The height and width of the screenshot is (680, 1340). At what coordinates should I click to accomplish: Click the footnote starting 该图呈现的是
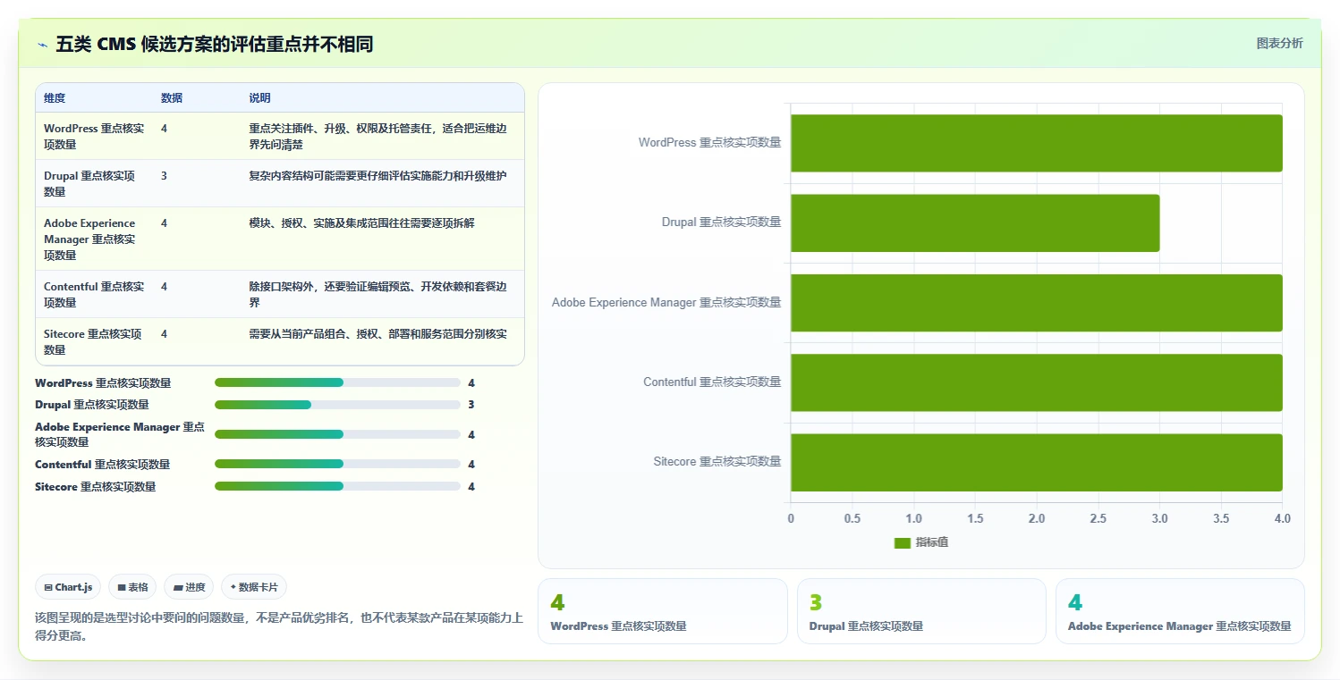tap(279, 627)
